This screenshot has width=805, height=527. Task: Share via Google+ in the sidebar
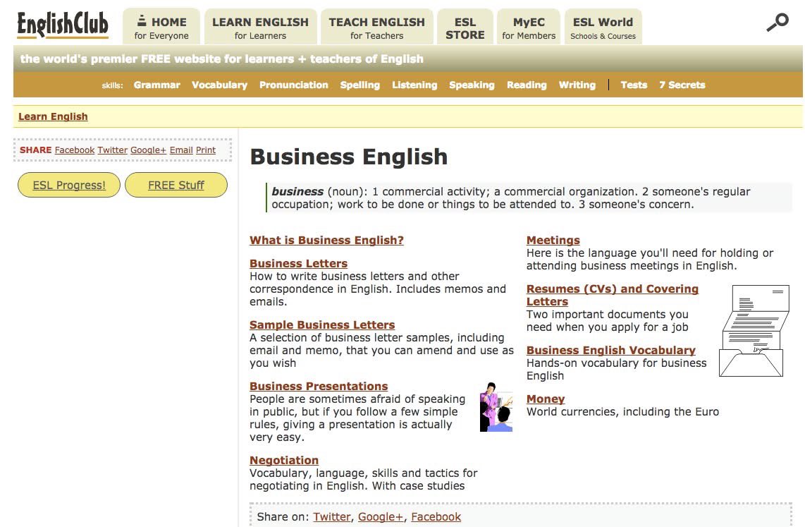(x=148, y=150)
